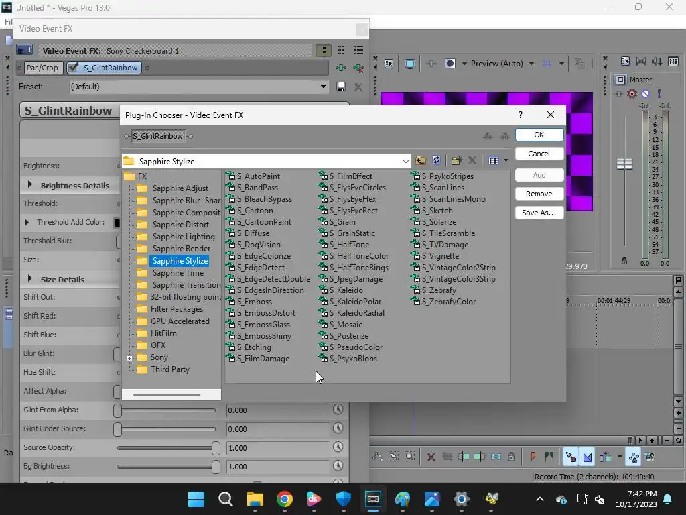Refresh the plug-in chooser list

(436, 161)
